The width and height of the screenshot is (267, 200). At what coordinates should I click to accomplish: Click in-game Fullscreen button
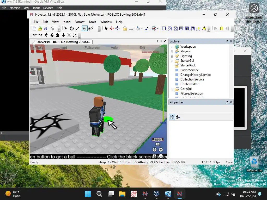point(92,48)
